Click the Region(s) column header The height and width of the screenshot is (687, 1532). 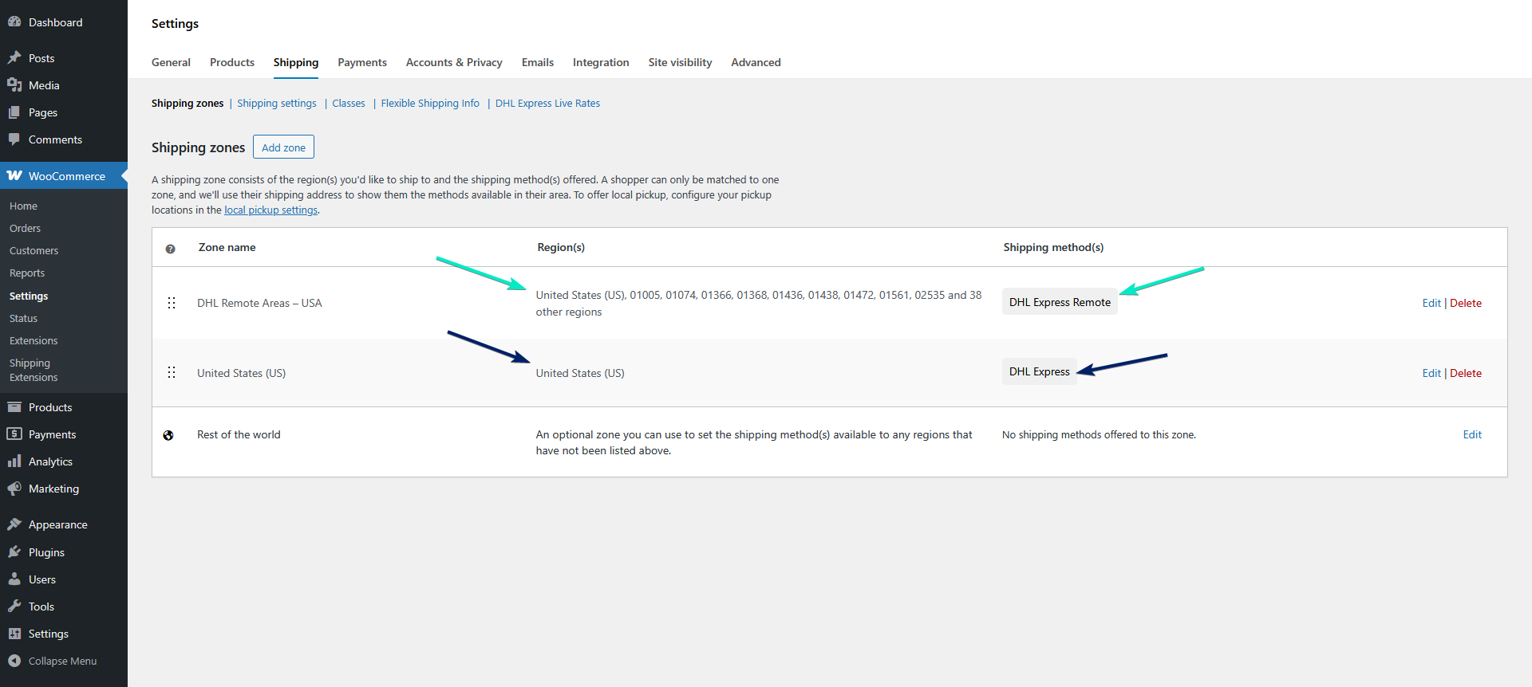pyautogui.click(x=561, y=247)
